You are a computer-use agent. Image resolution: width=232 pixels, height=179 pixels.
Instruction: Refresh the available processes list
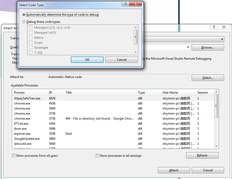(x=202, y=155)
